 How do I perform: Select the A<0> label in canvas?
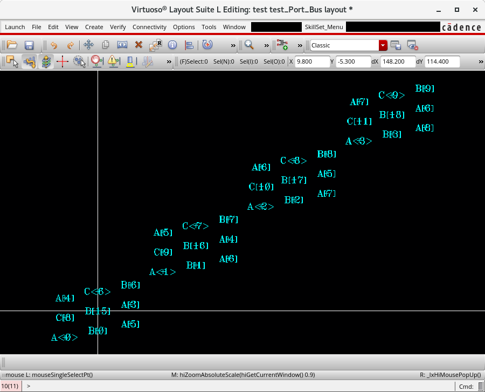(64, 337)
